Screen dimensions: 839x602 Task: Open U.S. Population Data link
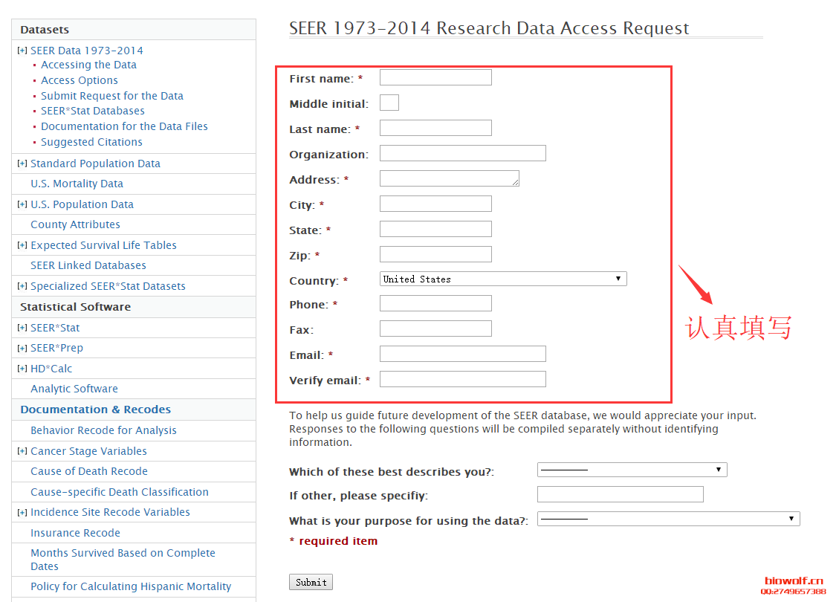pyautogui.click(x=82, y=204)
